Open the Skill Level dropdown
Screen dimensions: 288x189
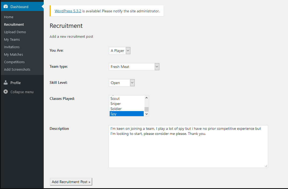pos(122,83)
